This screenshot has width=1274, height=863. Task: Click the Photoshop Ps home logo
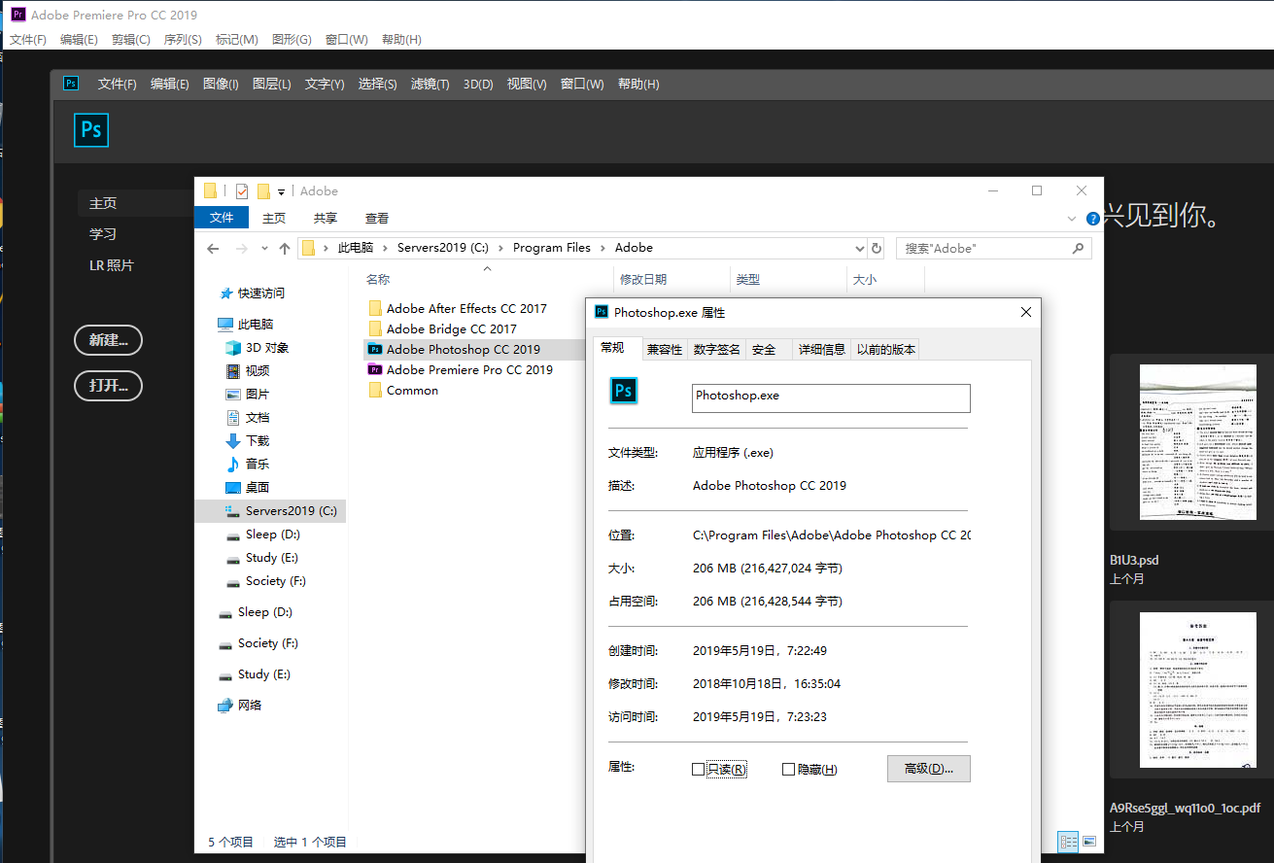(x=91, y=130)
